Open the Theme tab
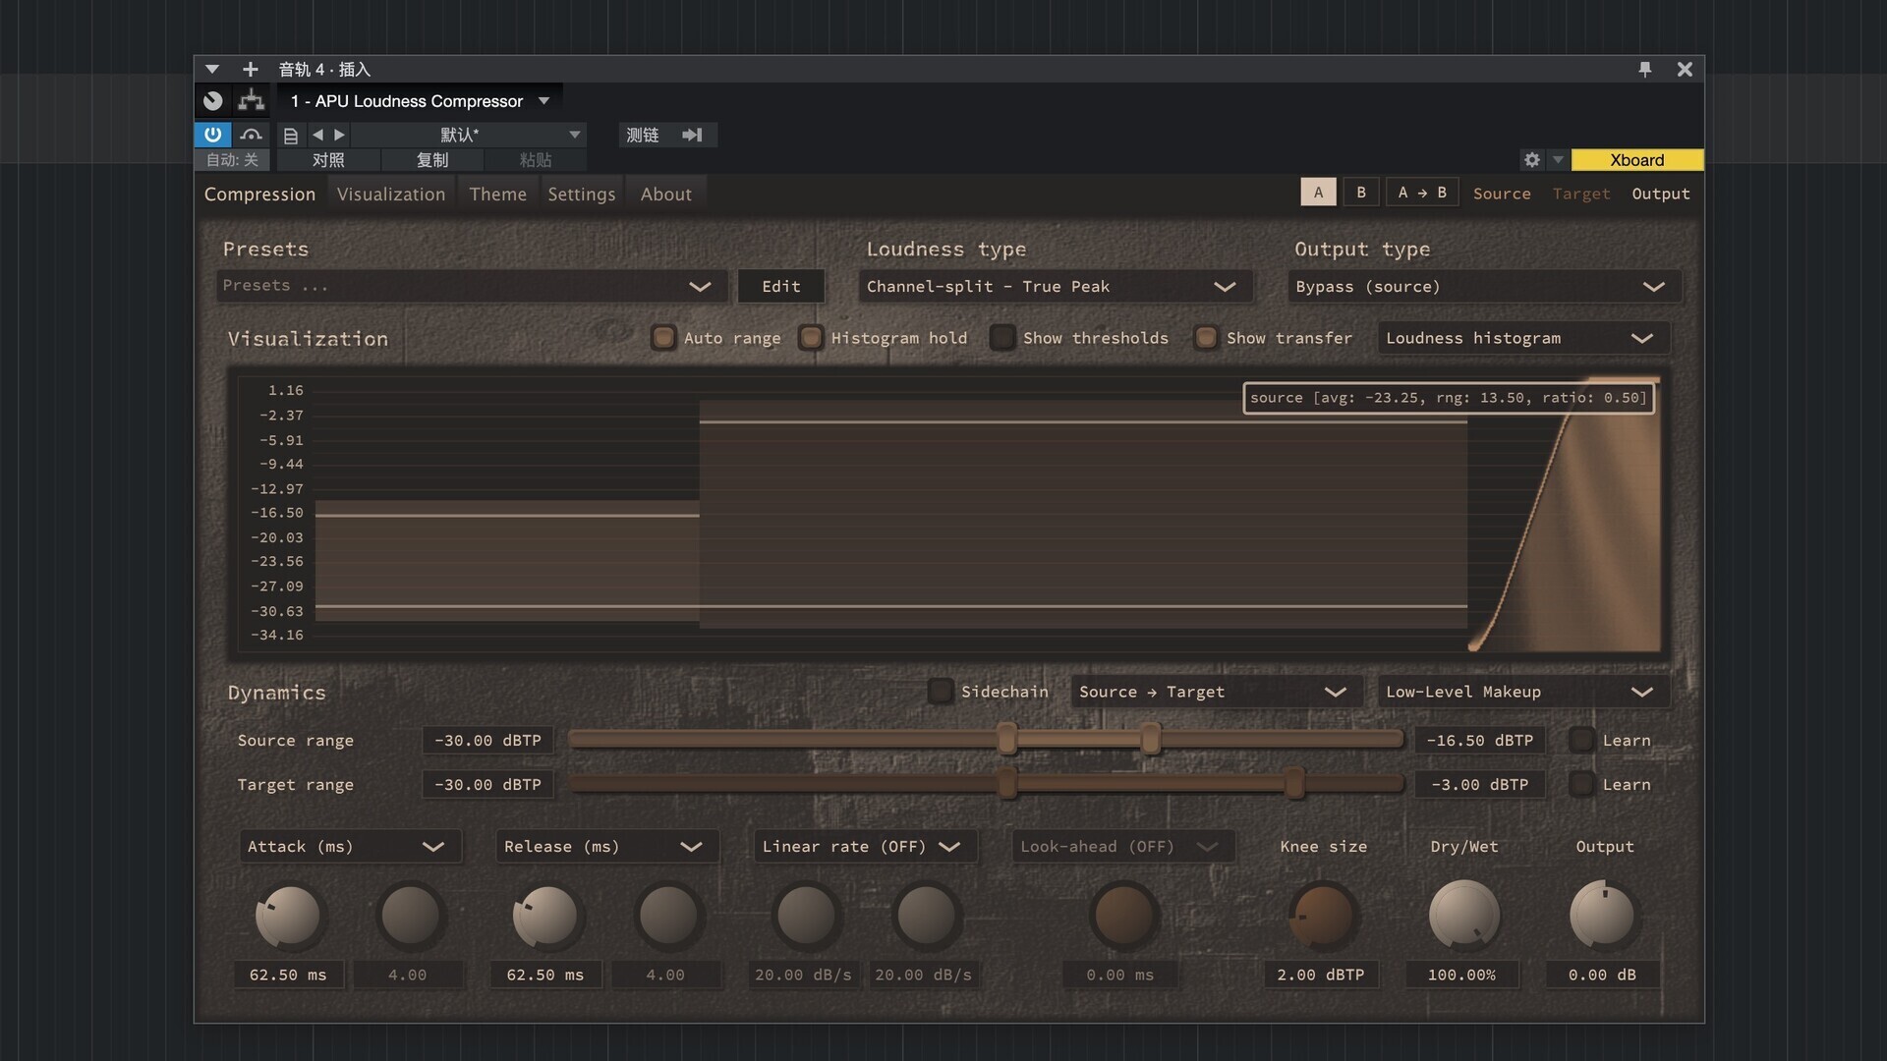The image size is (1887, 1061). pos(497,194)
